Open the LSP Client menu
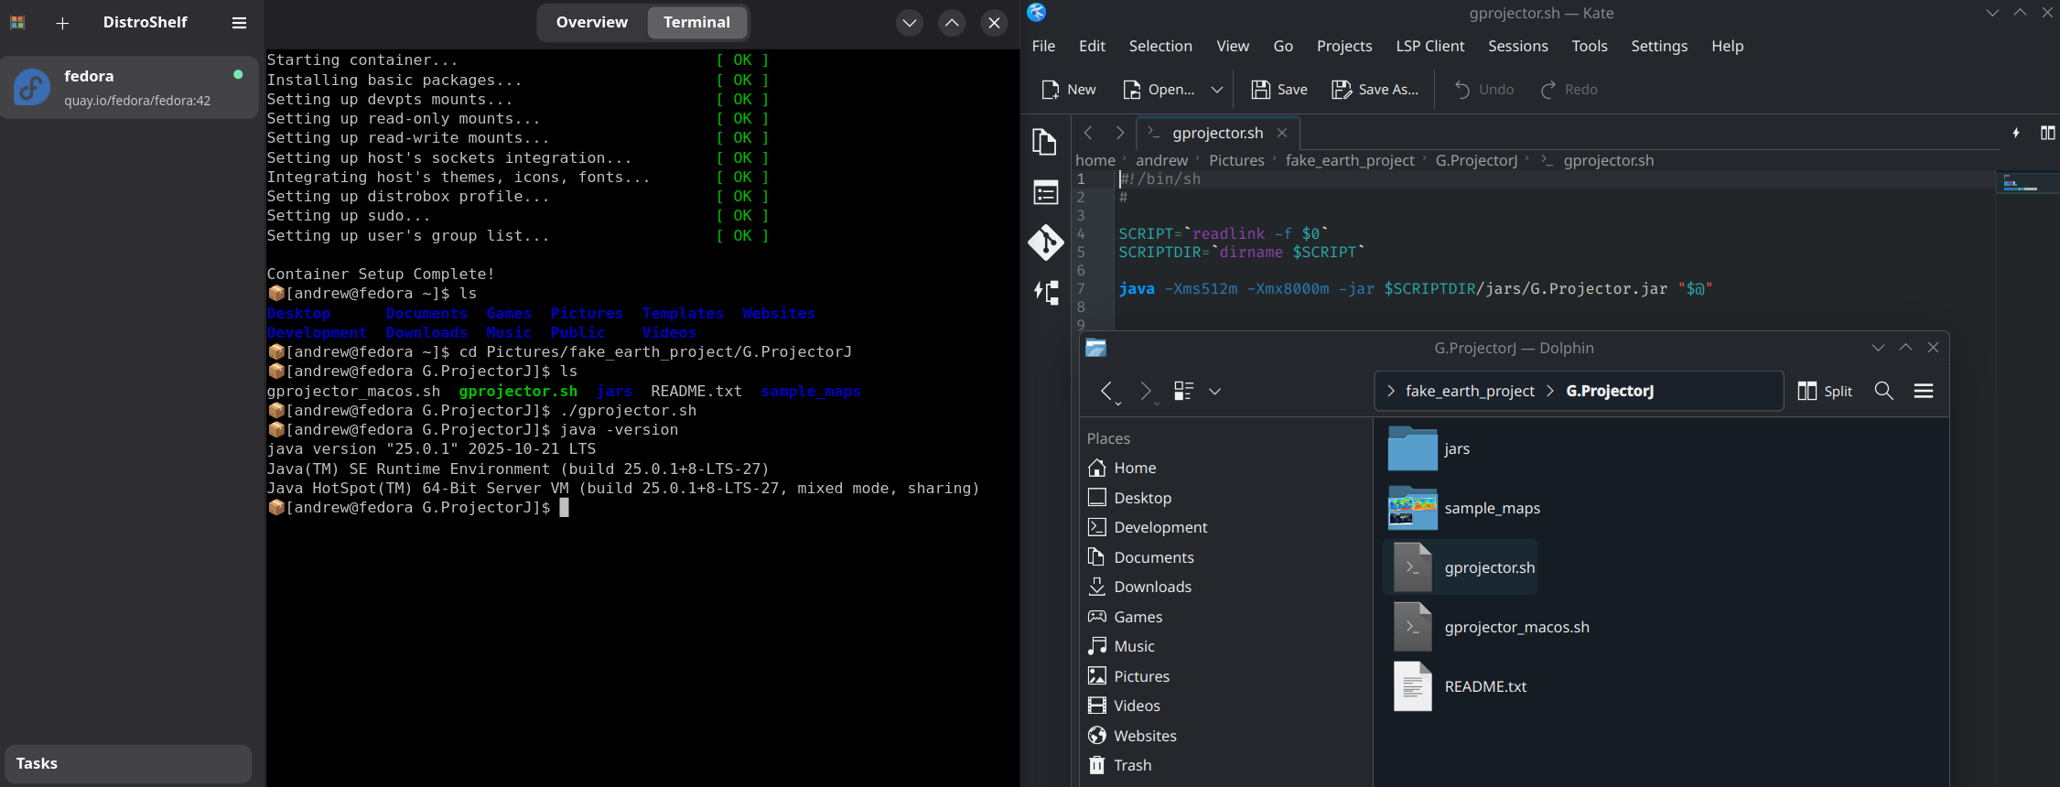This screenshot has height=787, width=2060. click(x=1429, y=47)
